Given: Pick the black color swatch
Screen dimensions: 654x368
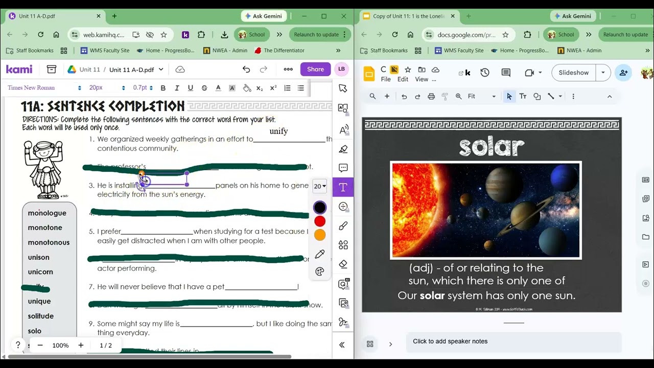Looking at the screenshot, I should tap(320, 208).
